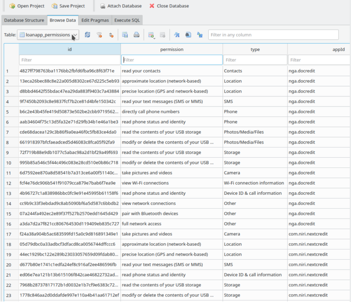Toggle the format toolbar icon
The width and height of the screenshot is (351, 302).
coord(177,35)
